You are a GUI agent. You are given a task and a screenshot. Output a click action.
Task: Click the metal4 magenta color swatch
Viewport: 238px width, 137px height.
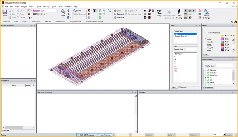tap(222, 39)
